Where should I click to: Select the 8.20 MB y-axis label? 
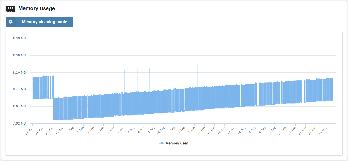pyautogui.click(x=19, y=72)
